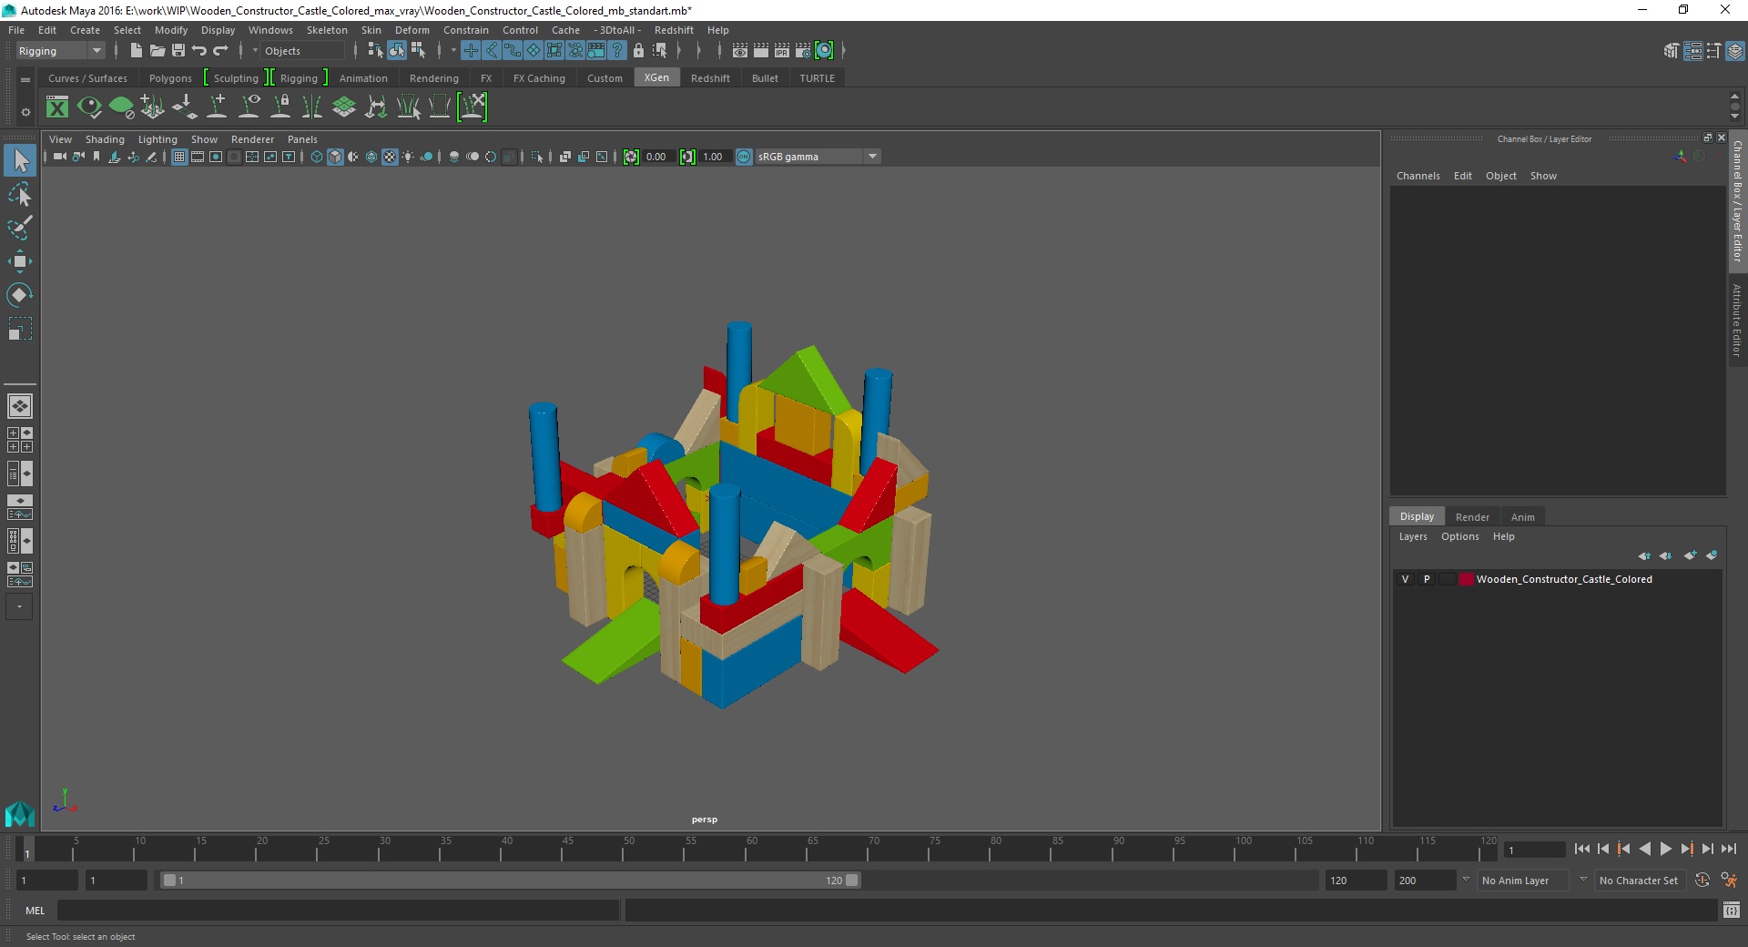
Task: Open the Channel Box Object menu
Action: click(1500, 176)
